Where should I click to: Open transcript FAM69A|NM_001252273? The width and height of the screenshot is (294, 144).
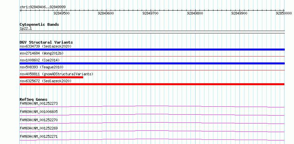[39, 103]
